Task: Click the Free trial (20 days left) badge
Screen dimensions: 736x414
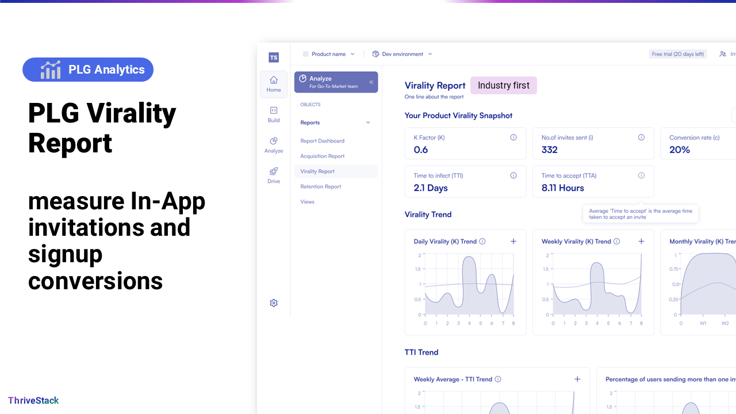Action: tap(677, 54)
